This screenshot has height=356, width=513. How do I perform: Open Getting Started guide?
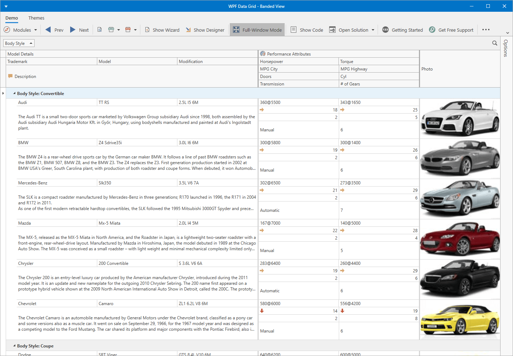pos(403,30)
